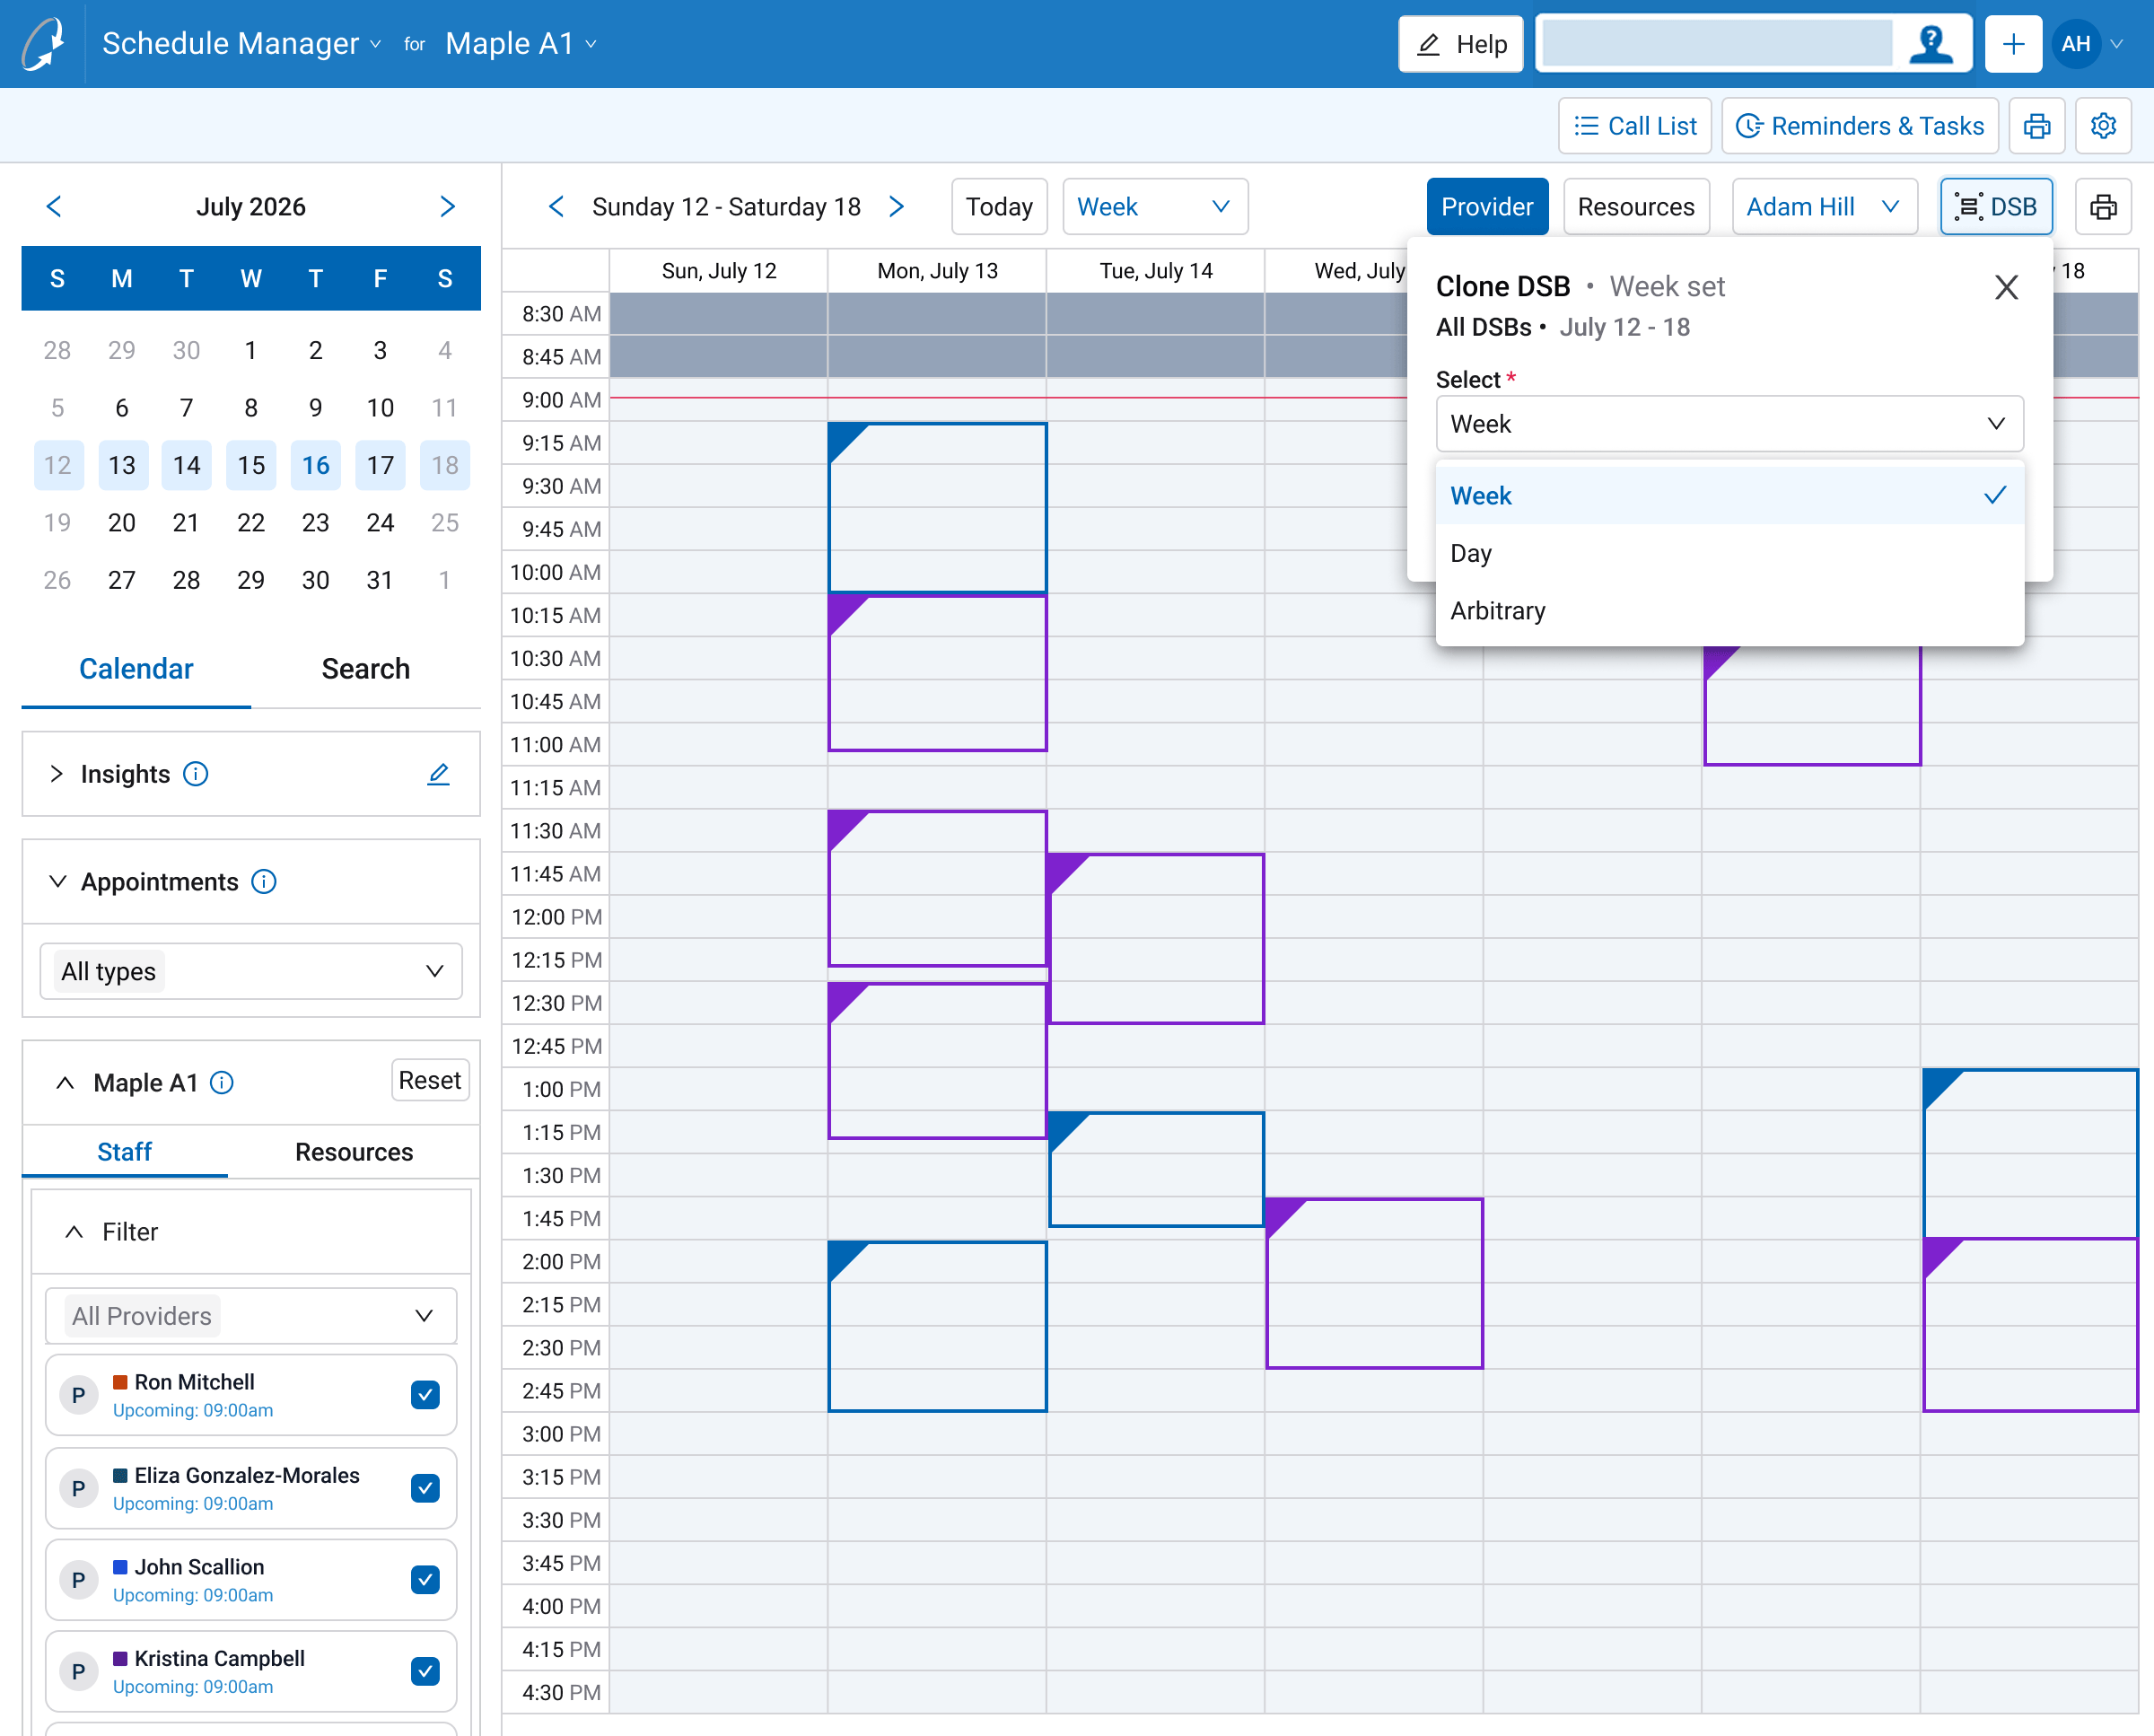The image size is (2154, 1736).
Task: Expand the Insights section
Action: pyautogui.click(x=57, y=774)
